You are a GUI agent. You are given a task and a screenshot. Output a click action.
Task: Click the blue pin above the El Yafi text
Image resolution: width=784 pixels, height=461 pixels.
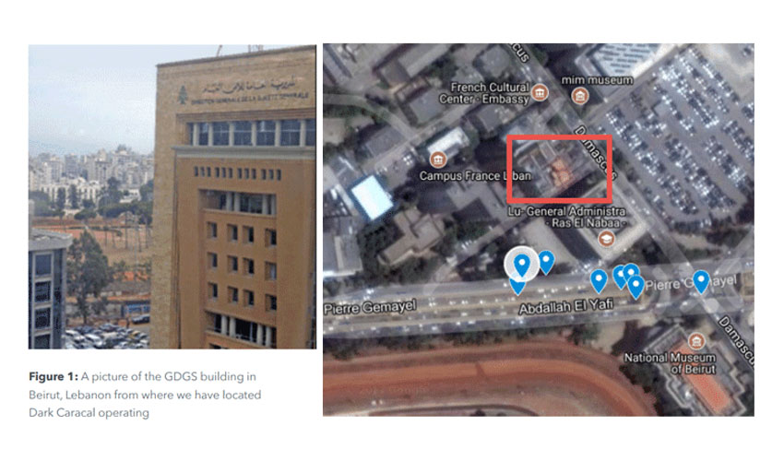tap(599, 281)
